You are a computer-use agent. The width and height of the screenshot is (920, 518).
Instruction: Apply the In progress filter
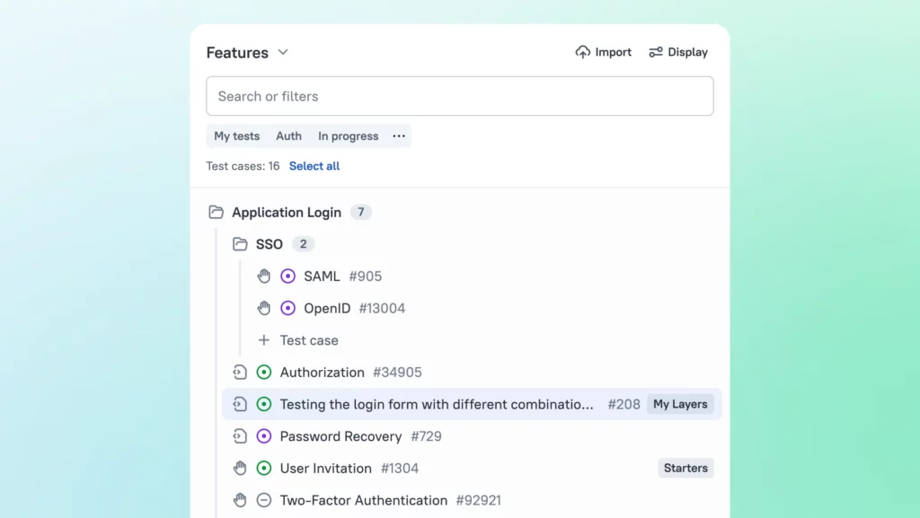click(348, 136)
